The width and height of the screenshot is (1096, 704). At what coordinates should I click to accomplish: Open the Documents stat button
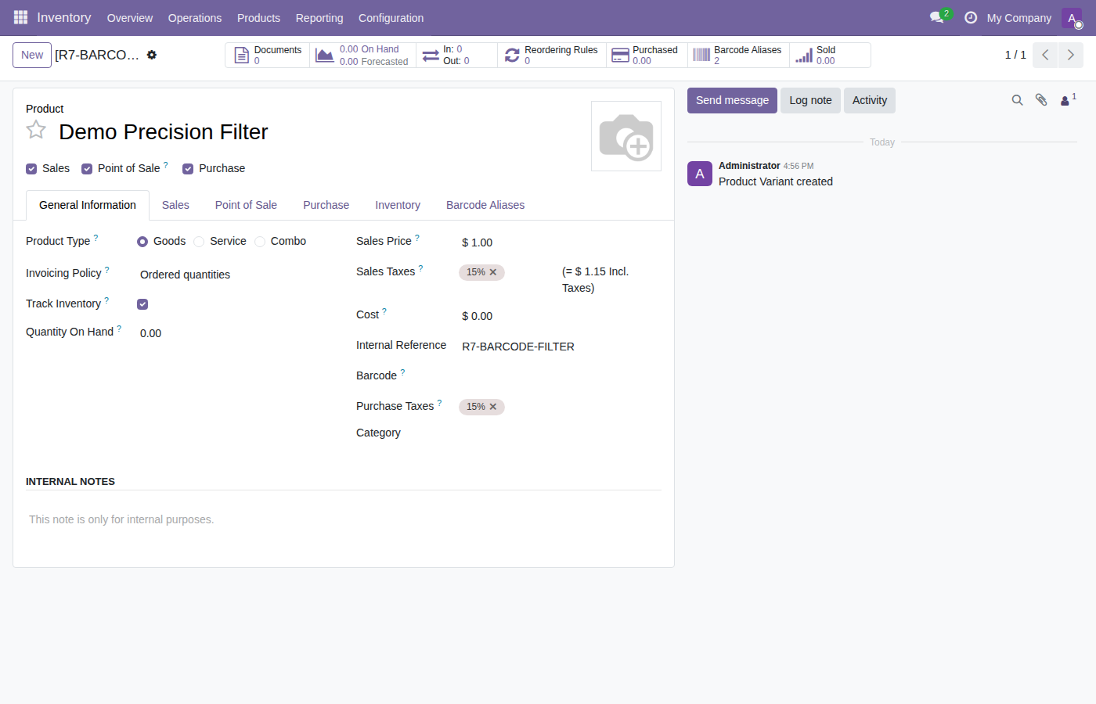(x=268, y=55)
